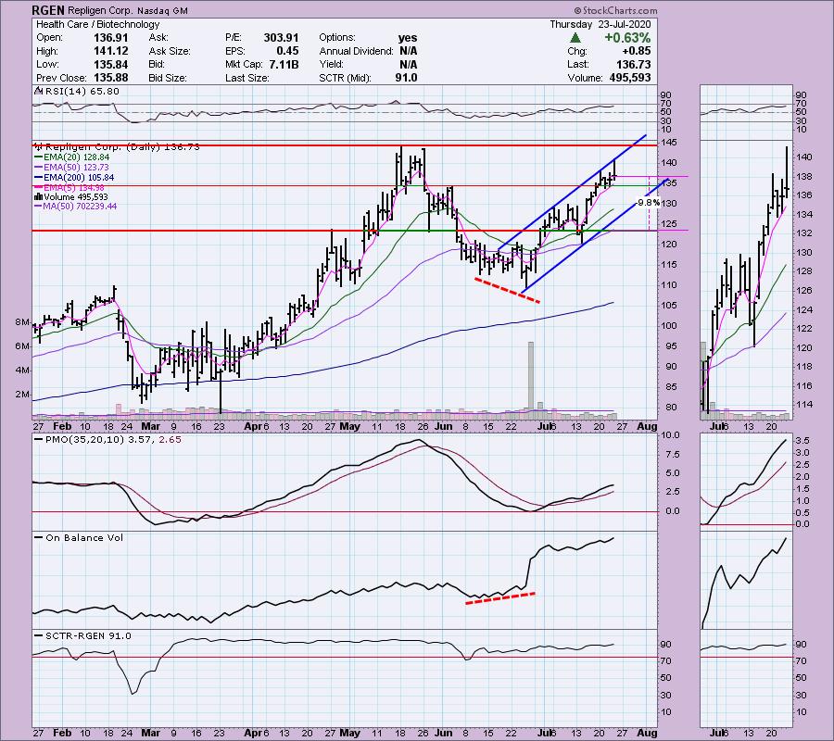Viewport: 834px width, 741px height.
Task: Click the 145 price axis label
Action: pyautogui.click(x=670, y=143)
